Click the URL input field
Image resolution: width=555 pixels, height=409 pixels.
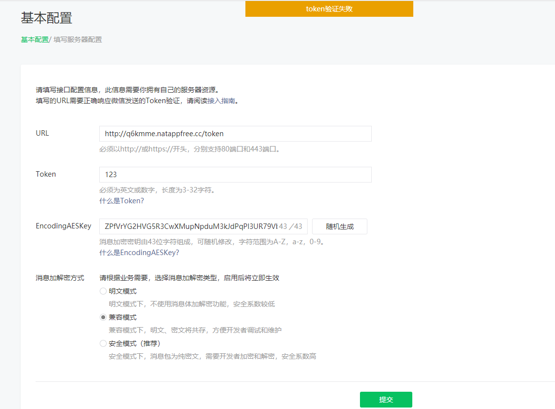pos(236,134)
